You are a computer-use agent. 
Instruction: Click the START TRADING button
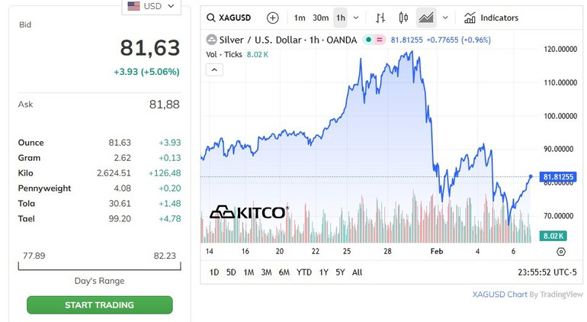pos(99,305)
